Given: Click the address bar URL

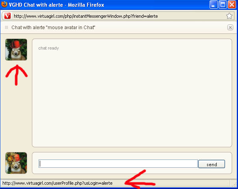Looking at the screenshot, I should tap(86, 16).
